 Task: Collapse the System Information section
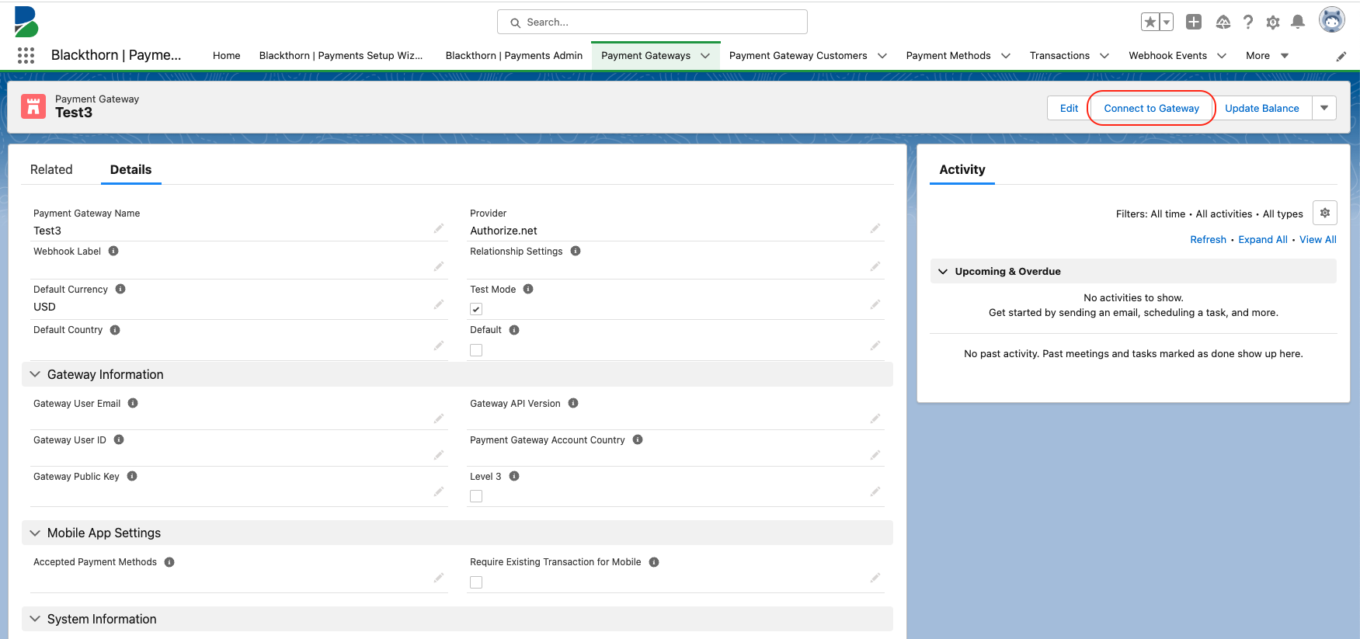[x=35, y=619]
